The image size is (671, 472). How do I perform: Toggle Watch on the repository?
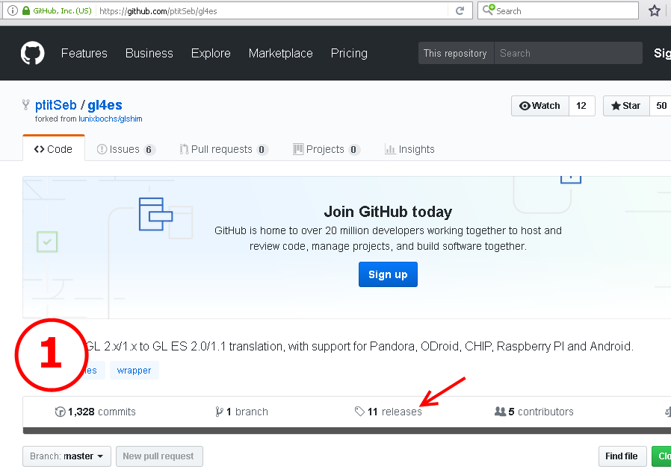539,106
